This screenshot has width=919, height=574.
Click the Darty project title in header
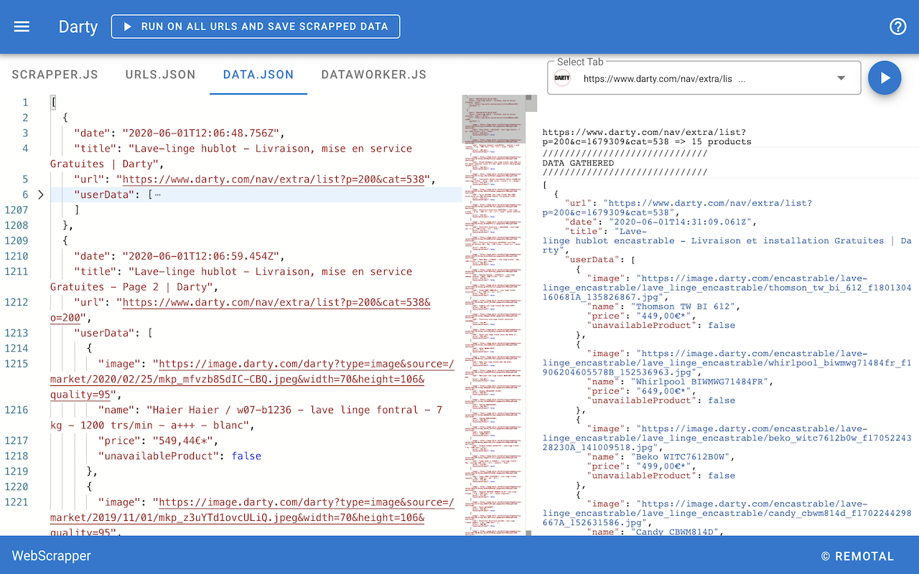click(78, 27)
